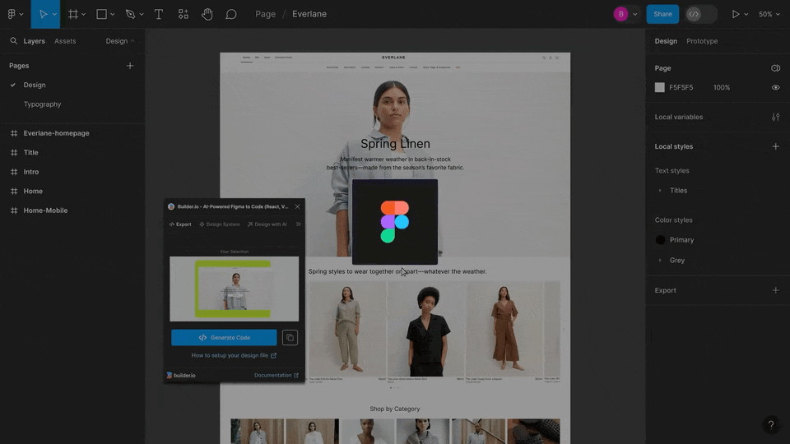Open the Move tool options dropdown
The height and width of the screenshot is (444, 790).
[x=54, y=14]
